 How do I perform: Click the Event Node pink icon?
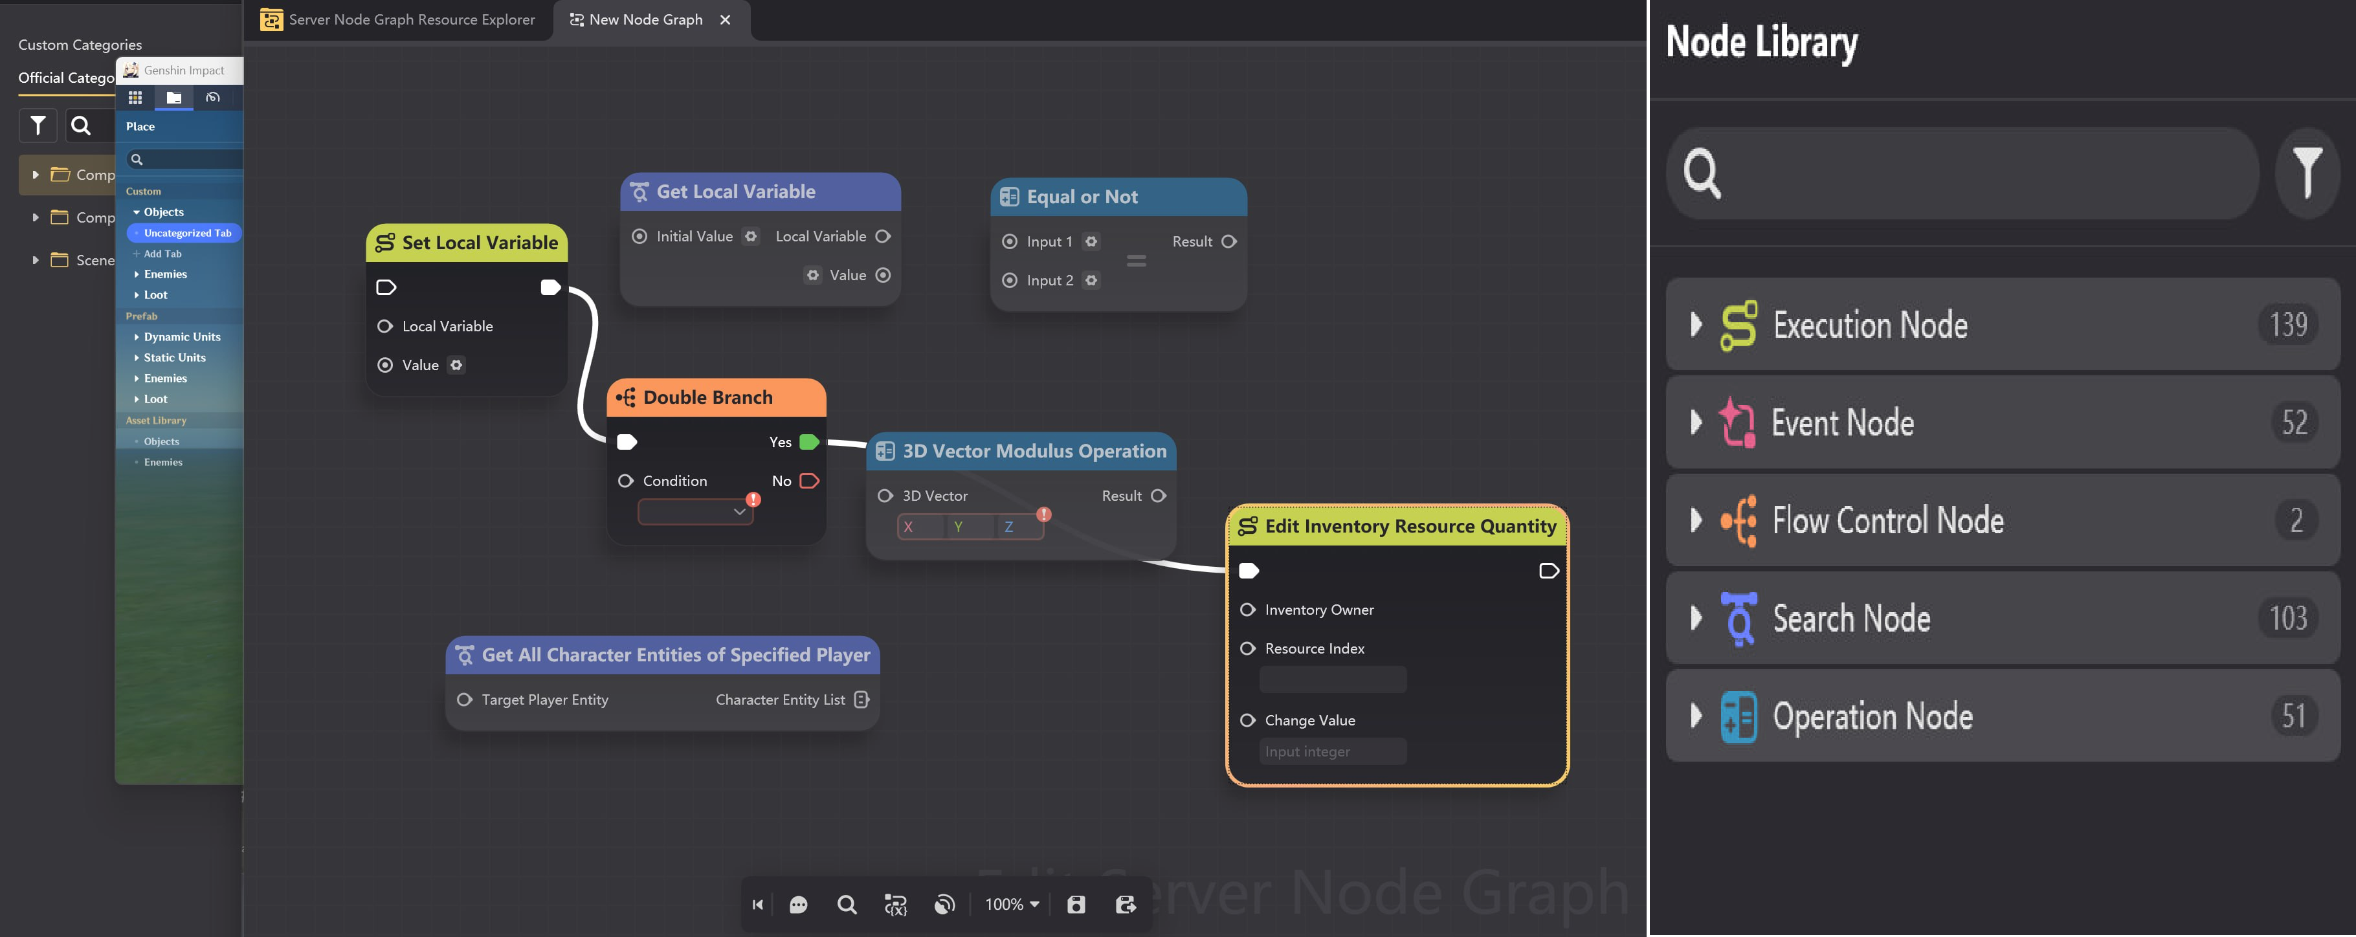tap(1738, 423)
